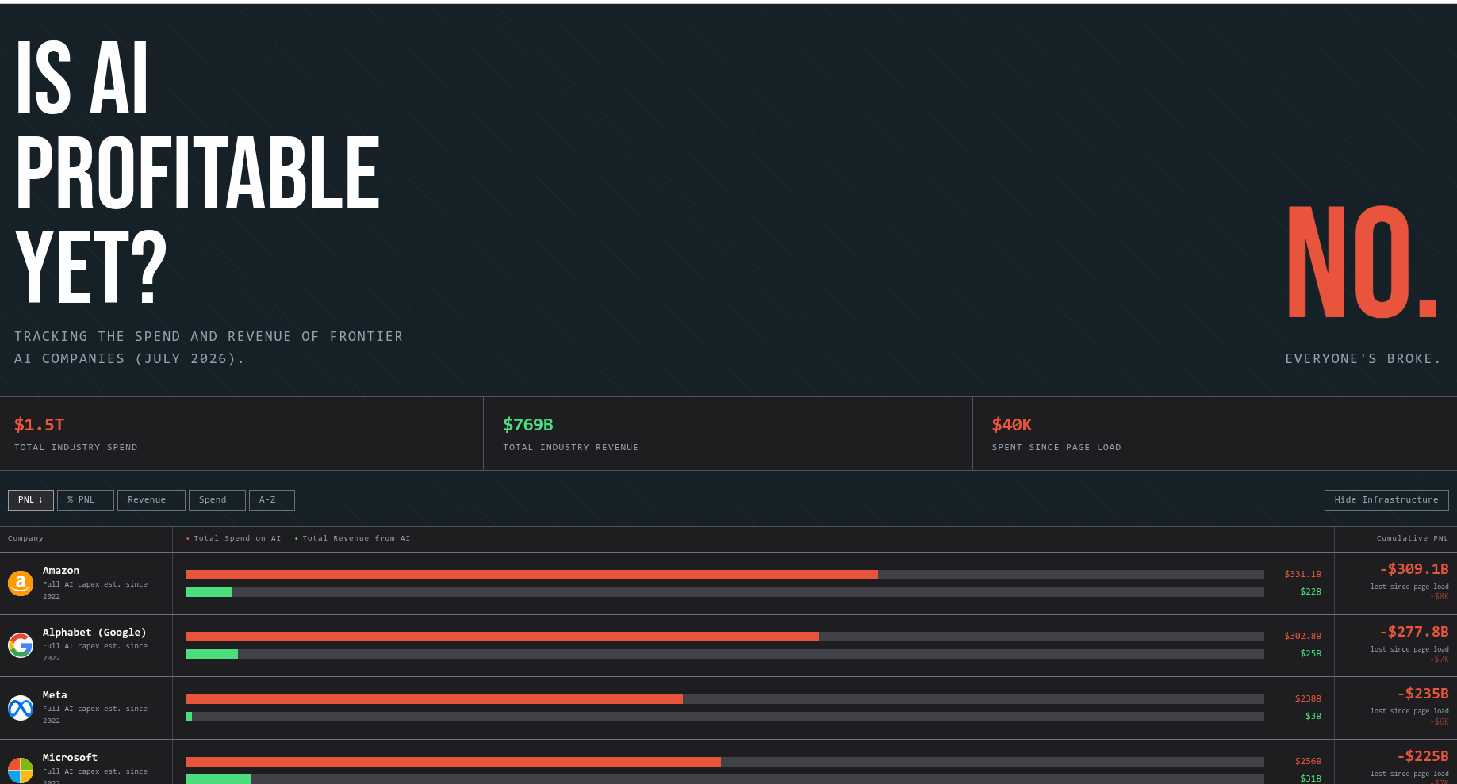This screenshot has height=784, width=1457.
Task: Toggle the Hide Infrastructure button
Action: tap(1386, 500)
